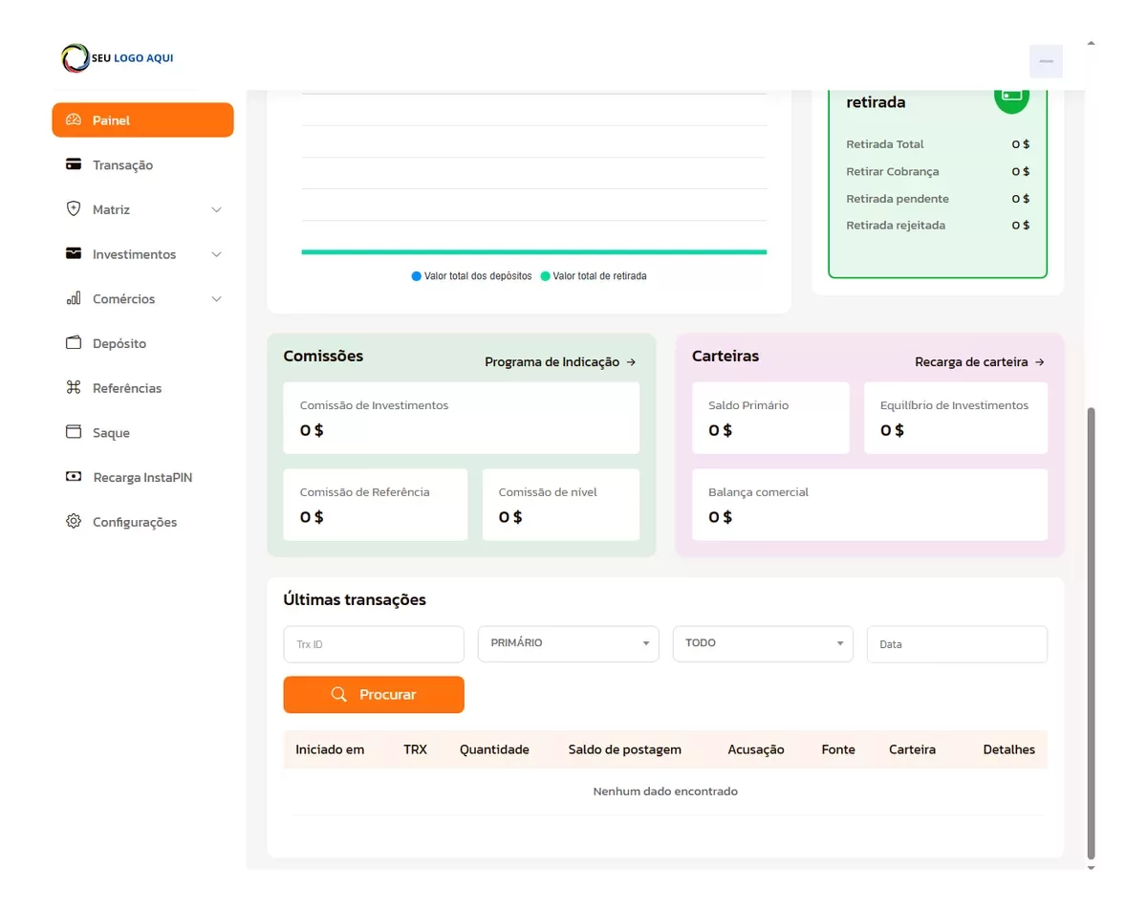
Task: Open the PRIMÁRIO wallet dropdown
Action: coord(568,643)
